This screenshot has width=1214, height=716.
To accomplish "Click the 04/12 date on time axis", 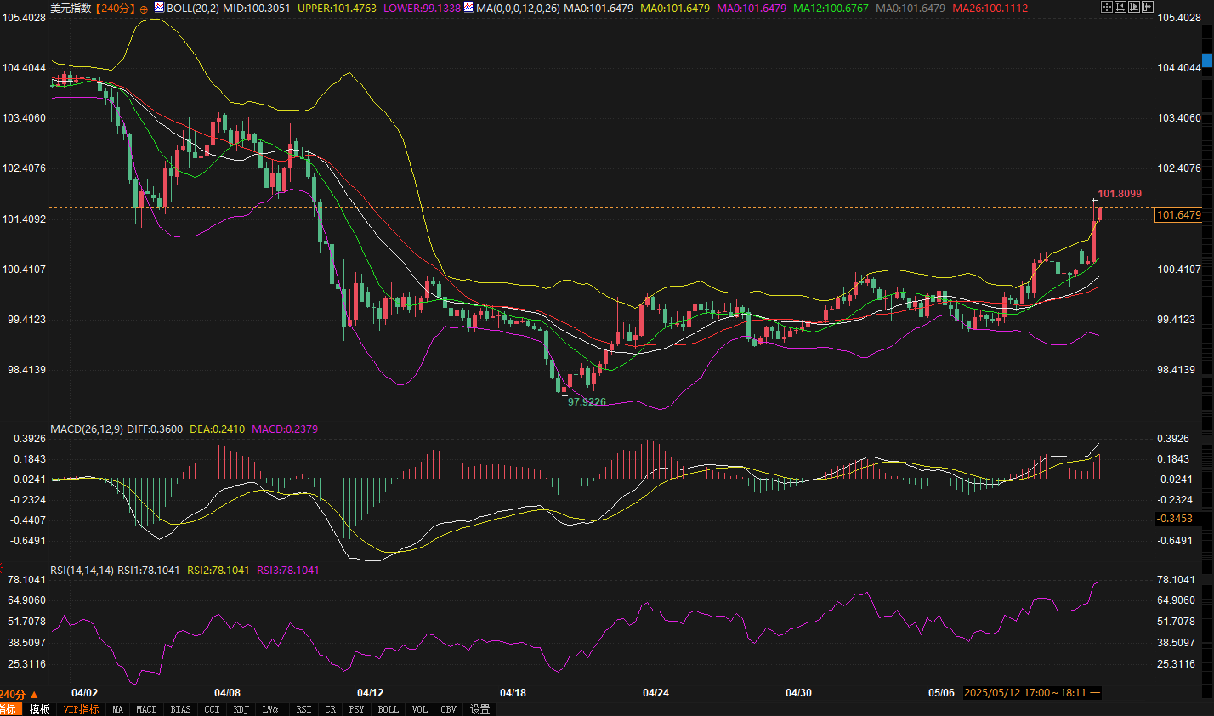I will (370, 693).
